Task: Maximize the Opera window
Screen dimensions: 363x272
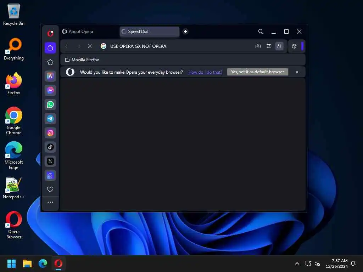Action: [x=286, y=32]
